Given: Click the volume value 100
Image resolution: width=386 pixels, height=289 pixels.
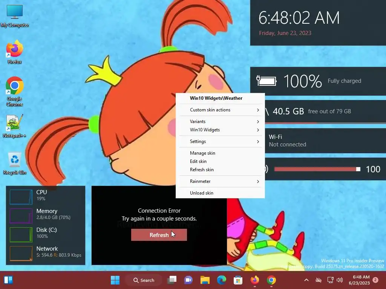Looking at the screenshot, I should (373, 169).
